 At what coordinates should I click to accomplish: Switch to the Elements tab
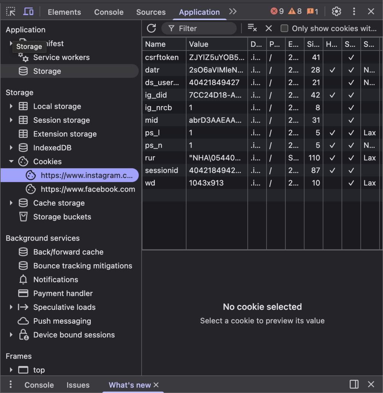point(64,12)
